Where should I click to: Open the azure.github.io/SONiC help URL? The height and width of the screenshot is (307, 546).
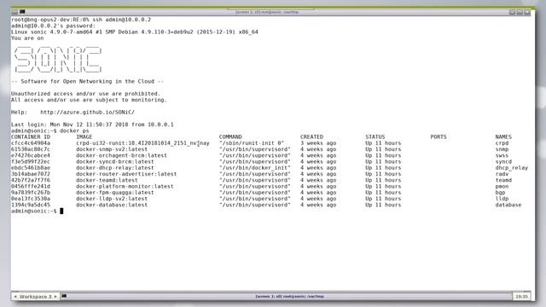pos(87,112)
